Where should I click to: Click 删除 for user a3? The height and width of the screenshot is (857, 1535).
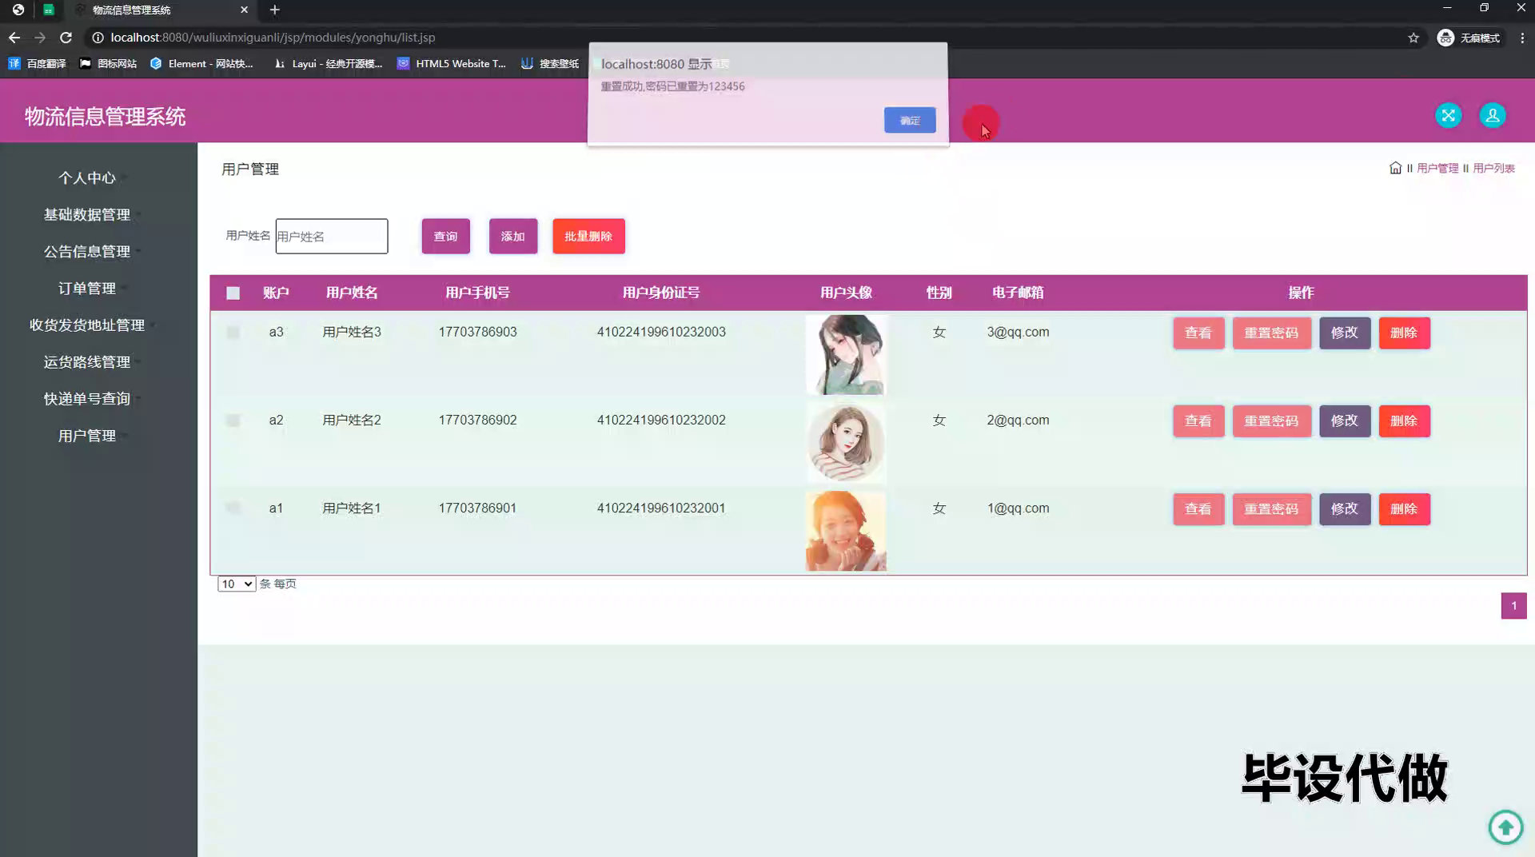pos(1404,333)
